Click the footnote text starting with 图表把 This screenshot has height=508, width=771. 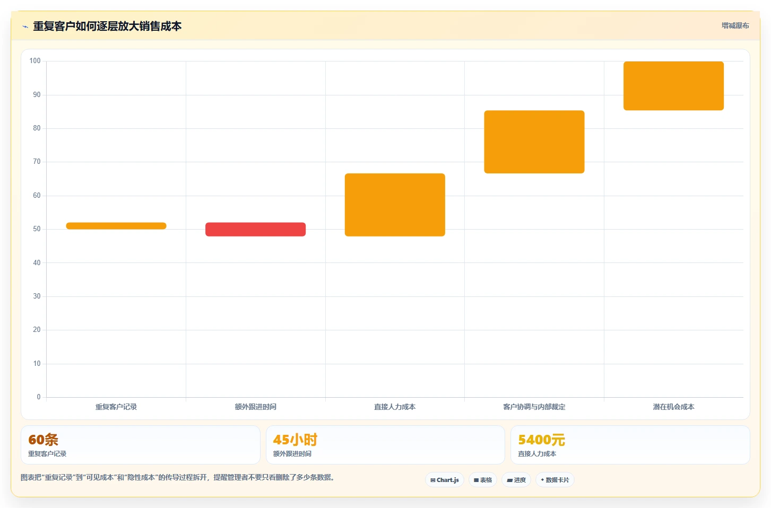point(178,477)
